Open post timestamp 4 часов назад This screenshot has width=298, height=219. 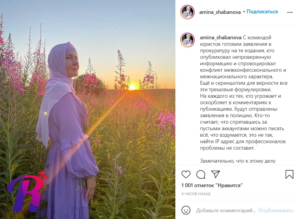(196, 194)
